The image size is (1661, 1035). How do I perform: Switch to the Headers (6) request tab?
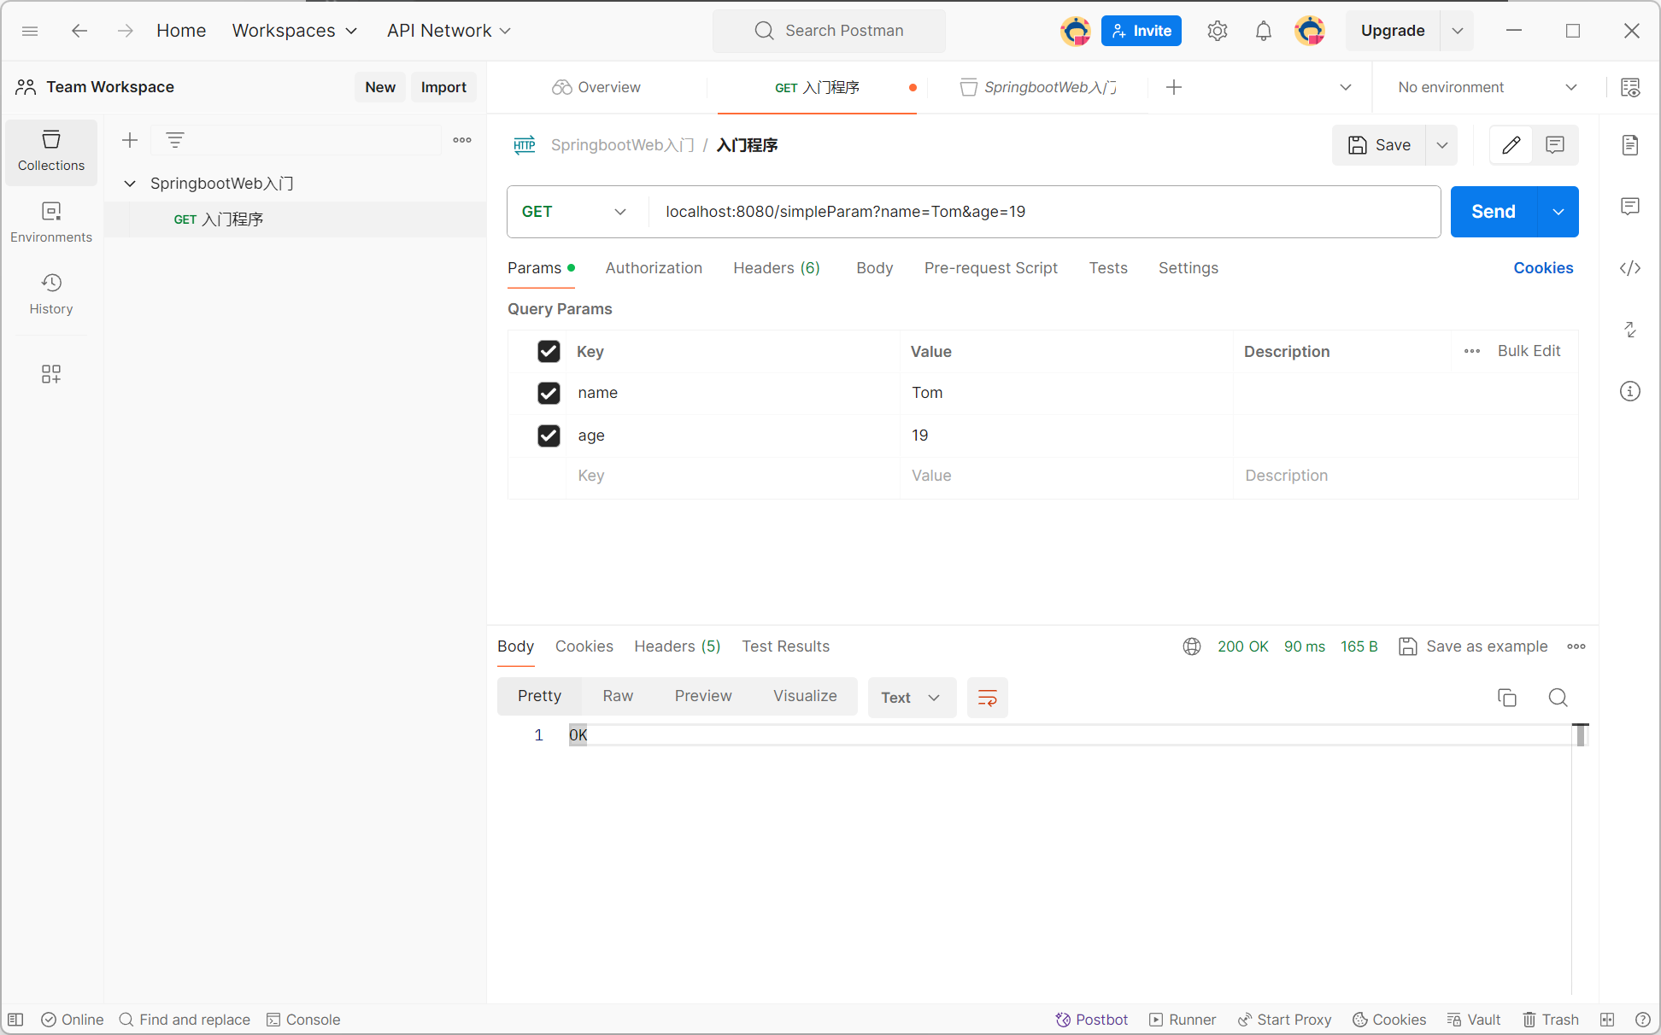click(x=777, y=268)
